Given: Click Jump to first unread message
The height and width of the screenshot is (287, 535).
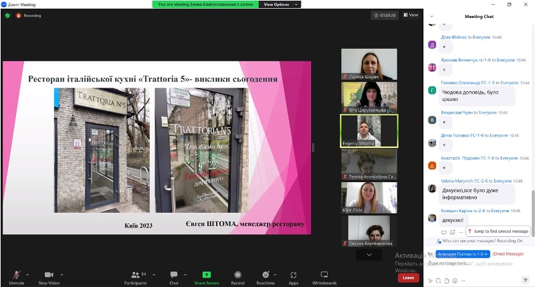Looking at the screenshot, I should tap(498, 231).
